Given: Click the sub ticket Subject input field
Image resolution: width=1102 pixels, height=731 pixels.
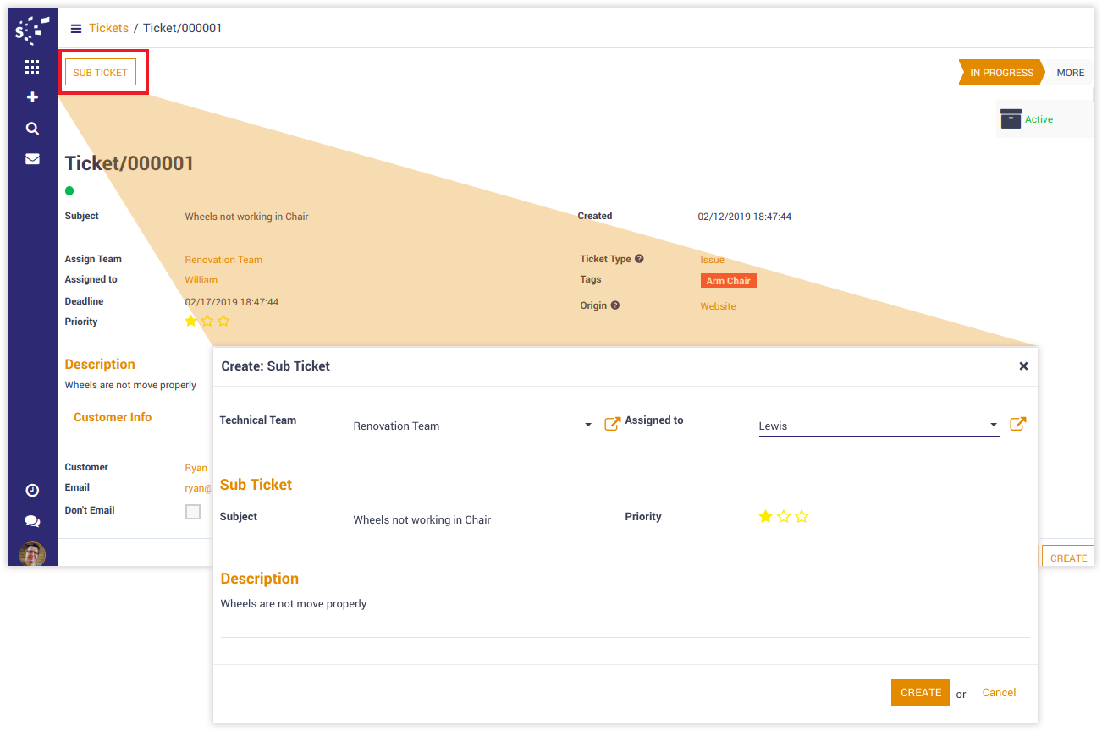Looking at the screenshot, I should pyautogui.click(x=473, y=520).
